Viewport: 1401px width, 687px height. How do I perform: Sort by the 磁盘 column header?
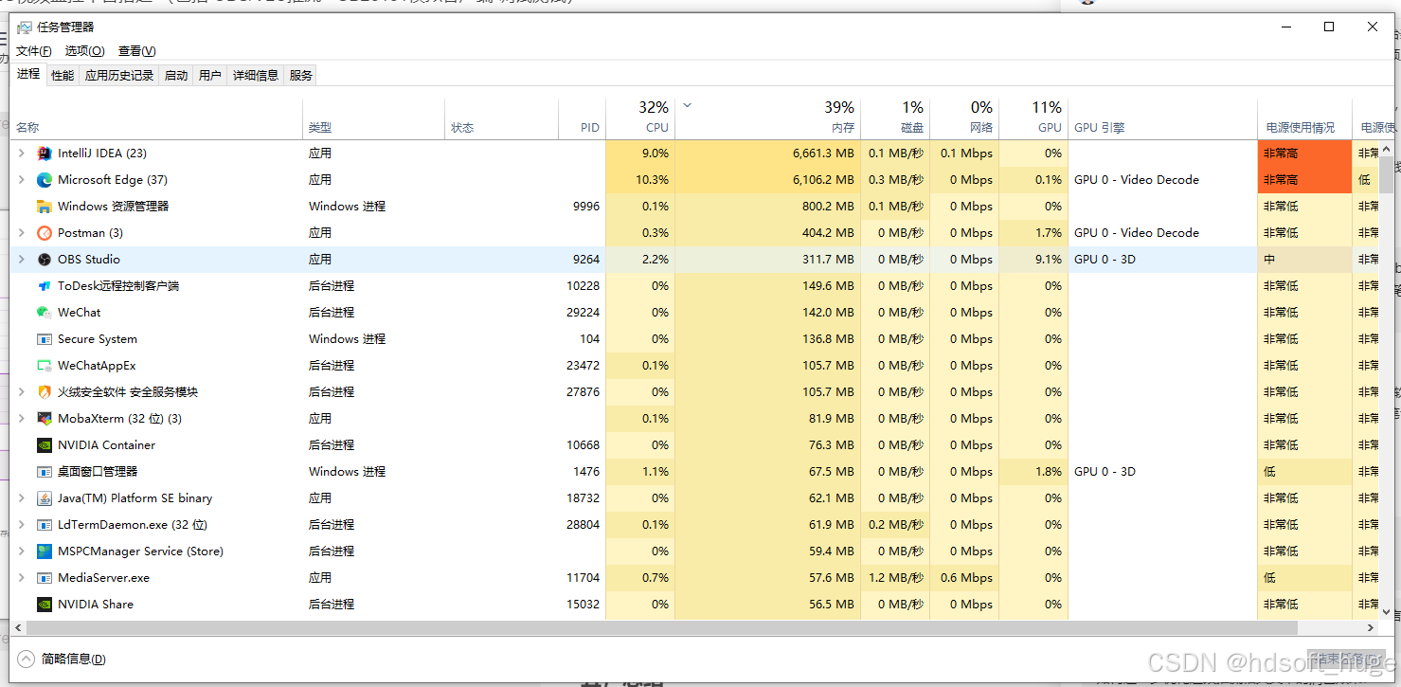pos(895,118)
